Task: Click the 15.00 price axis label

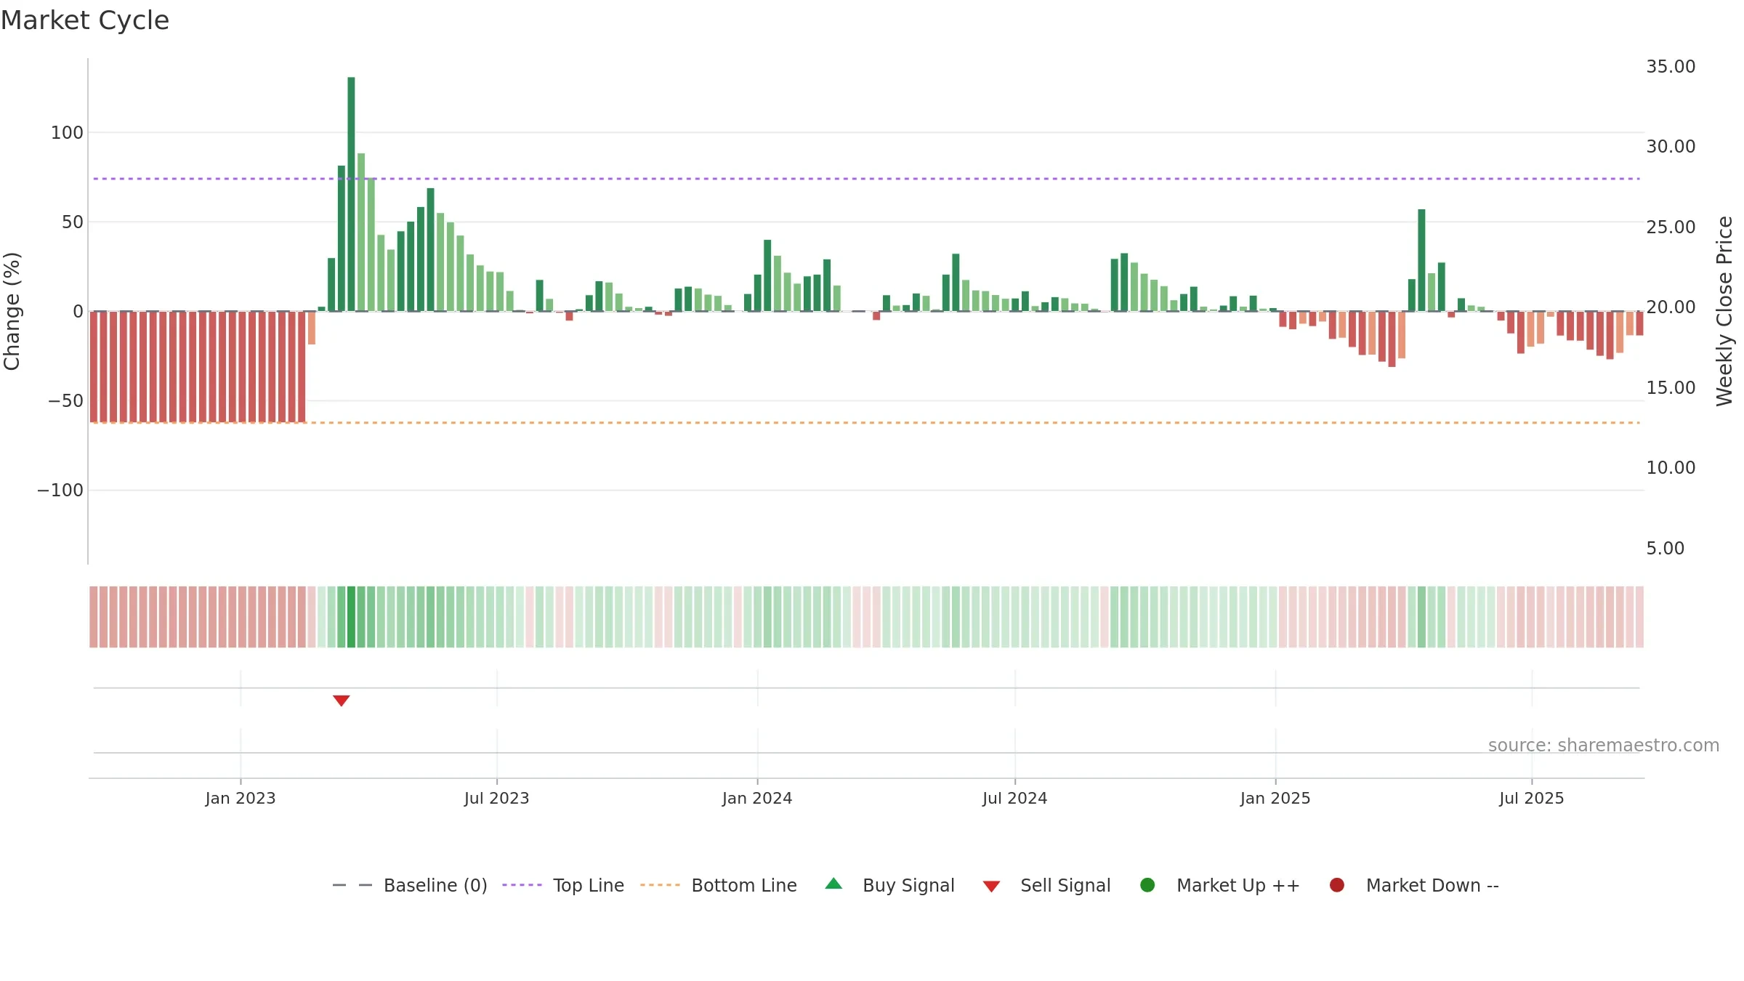Action: click(1671, 387)
